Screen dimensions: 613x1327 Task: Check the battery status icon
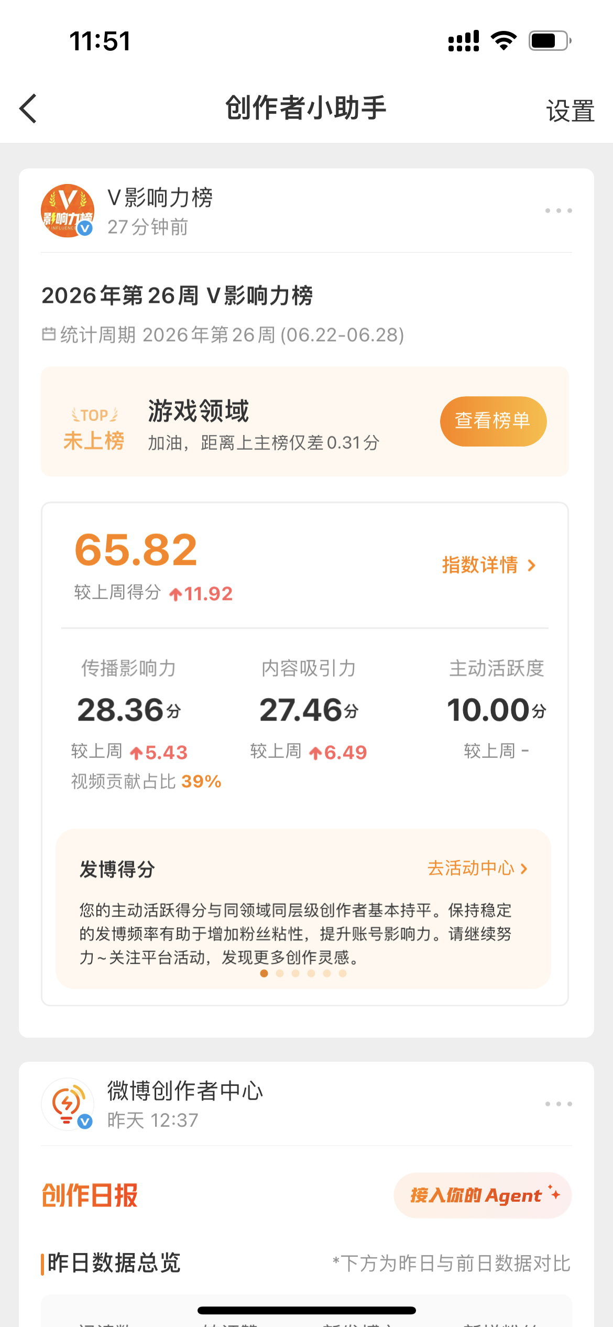point(550,41)
